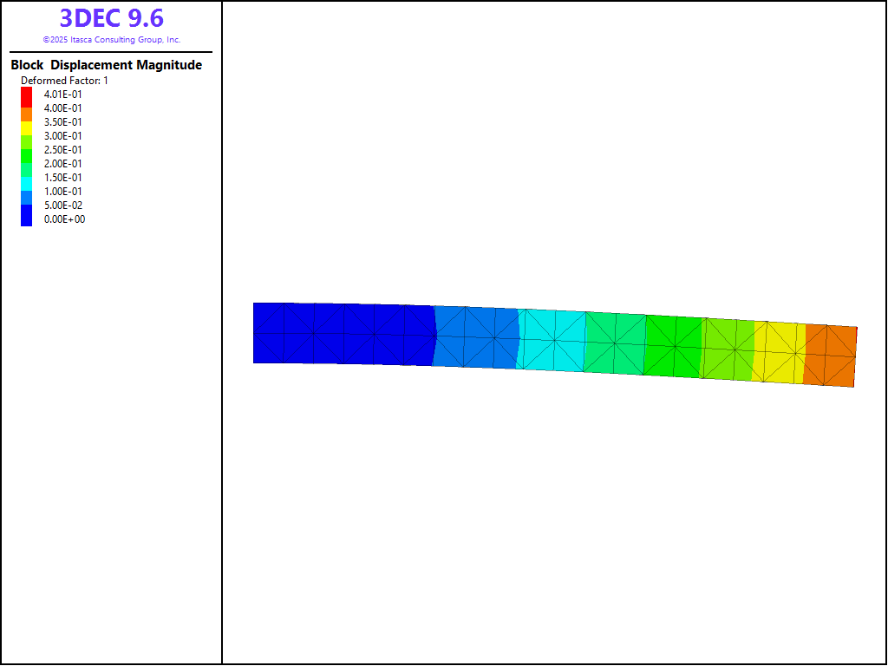Select the Block Displacement Magnitude legend heading
Viewport: 888px width, 666px height.
click(106, 65)
